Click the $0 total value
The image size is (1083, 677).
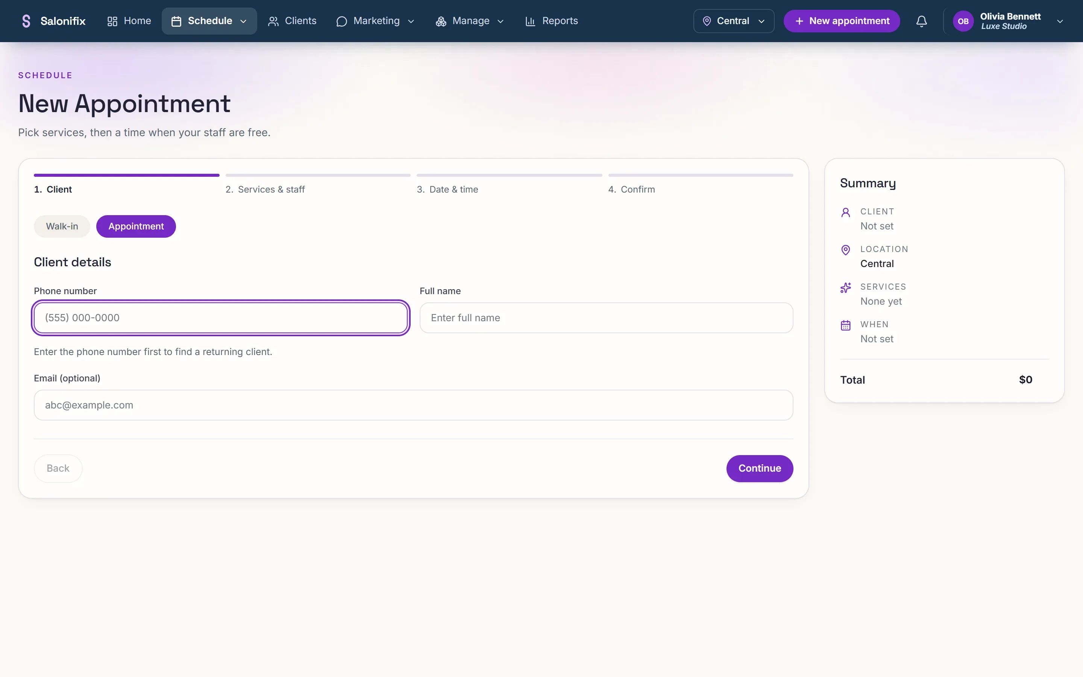click(x=1025, y=380)
